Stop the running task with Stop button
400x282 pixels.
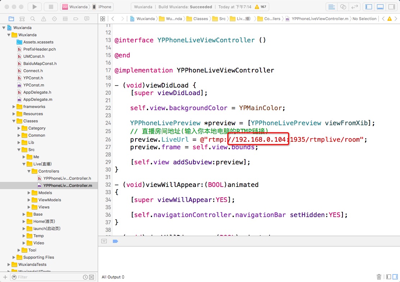pos(51,7)
